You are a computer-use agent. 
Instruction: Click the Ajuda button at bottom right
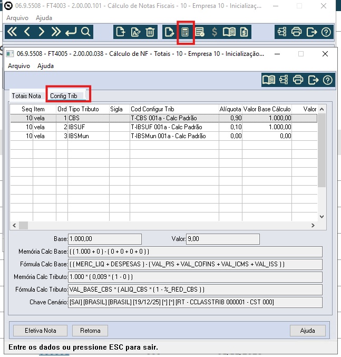[x=308, y=330]
